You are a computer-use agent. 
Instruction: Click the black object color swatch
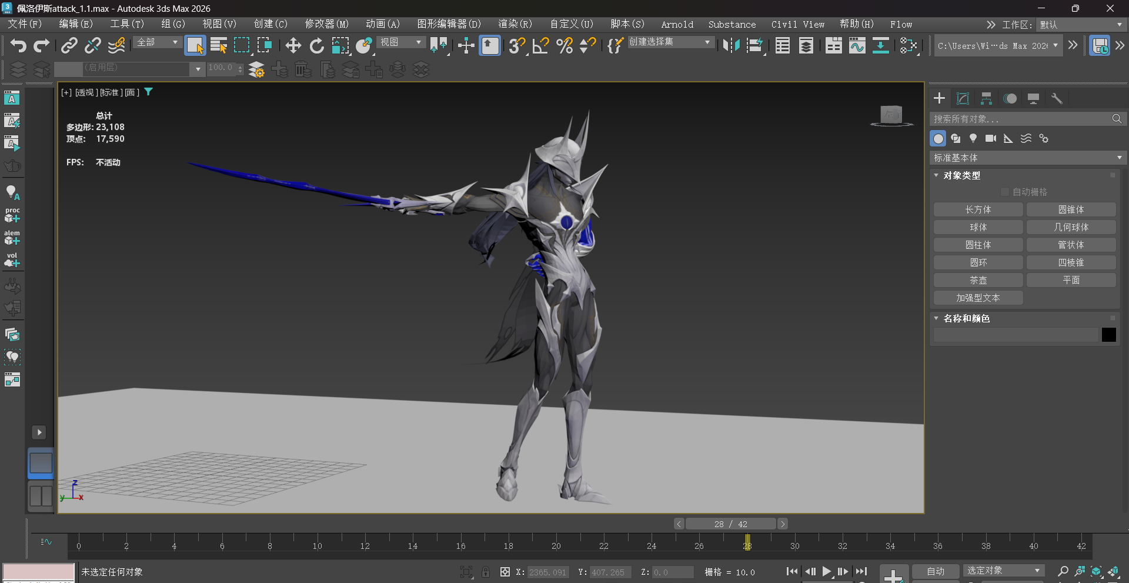tap(1108, 335)
